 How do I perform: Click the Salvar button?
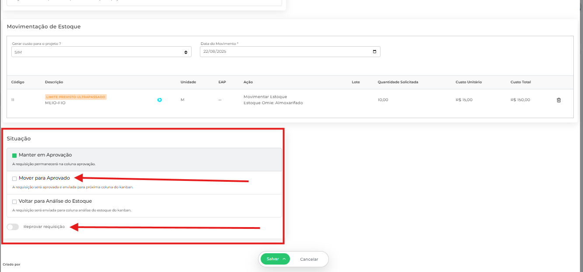click(x=272, y=259)
